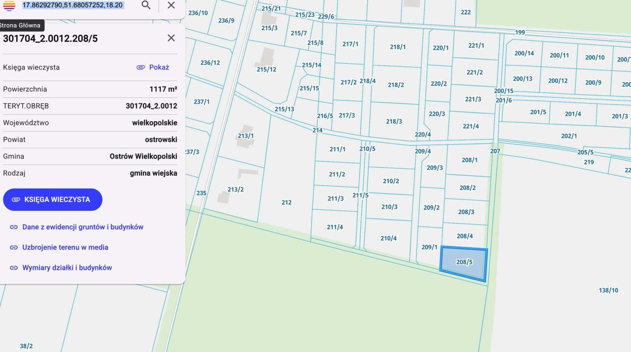Select parcel 201/4 on the map
631x352 pixels.
click(573, 114)
